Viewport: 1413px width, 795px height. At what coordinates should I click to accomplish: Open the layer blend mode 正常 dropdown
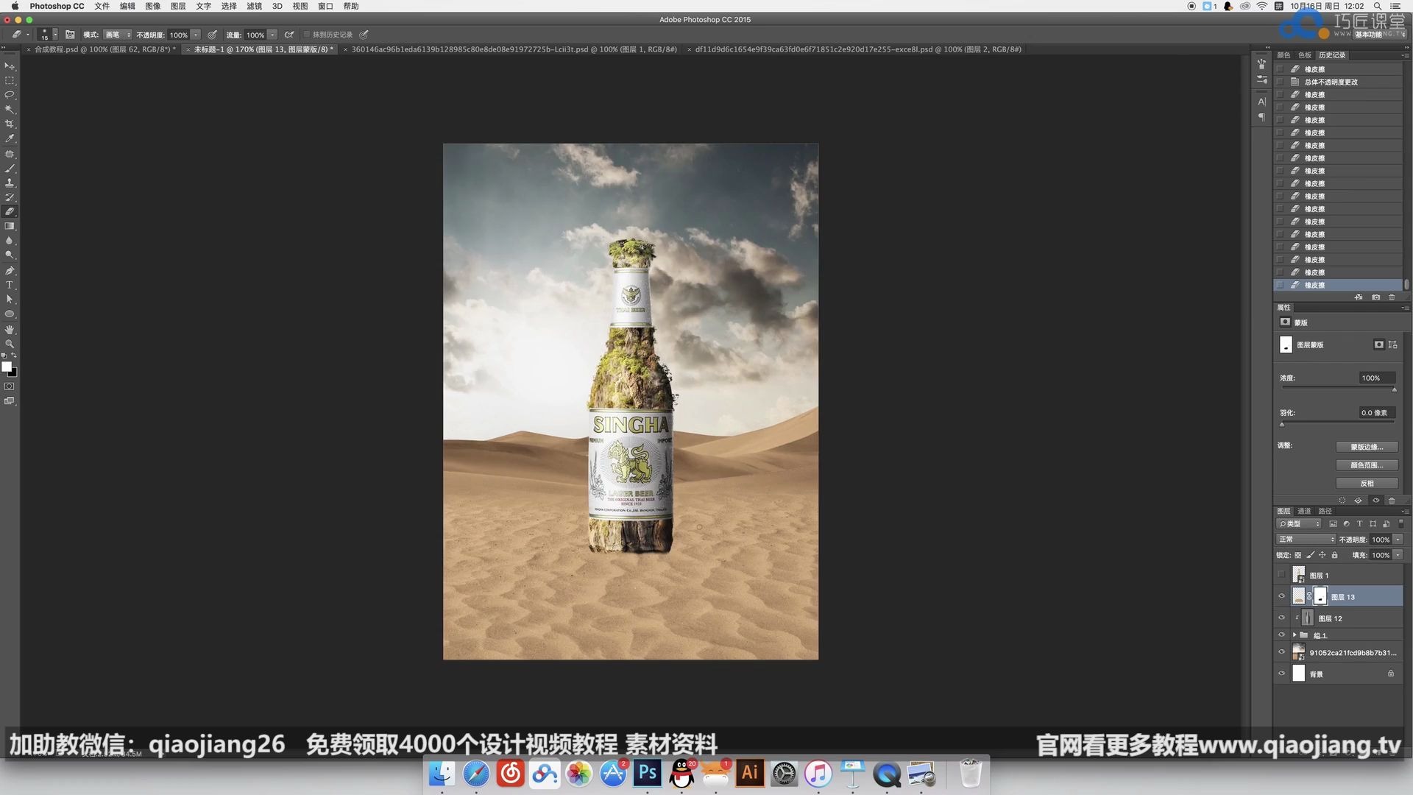click(x=1306, y=540)
